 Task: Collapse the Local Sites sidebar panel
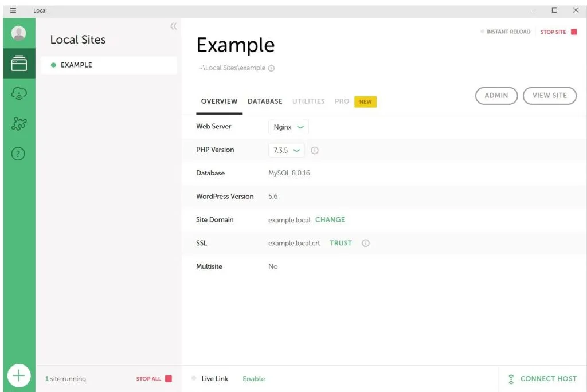(173, 26)
